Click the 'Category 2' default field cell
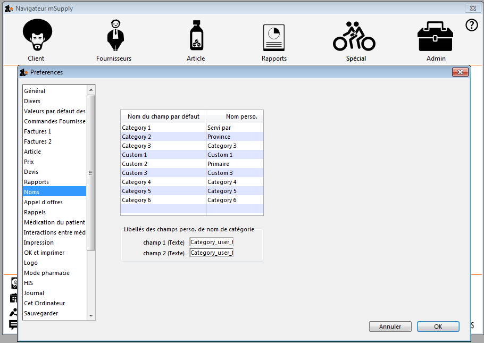 pos(163,137)
